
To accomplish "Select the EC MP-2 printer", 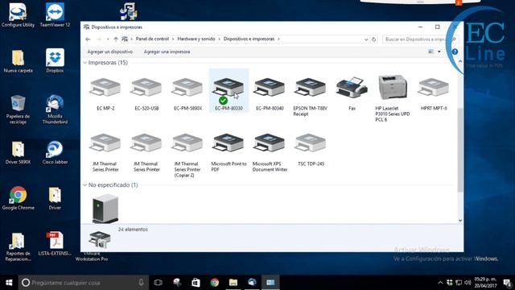I will 105,93.
